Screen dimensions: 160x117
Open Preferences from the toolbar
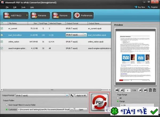coord(83,15)
